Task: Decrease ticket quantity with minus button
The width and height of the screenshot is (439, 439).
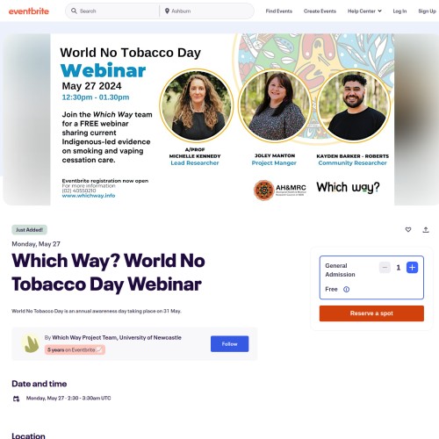Action: coord(385,268)
